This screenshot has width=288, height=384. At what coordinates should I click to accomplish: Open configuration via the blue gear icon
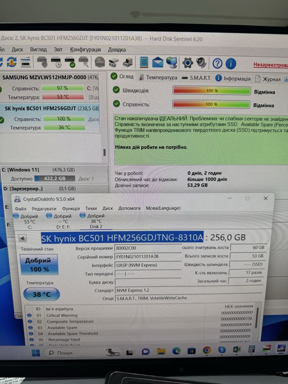click(x=188, y=63)
